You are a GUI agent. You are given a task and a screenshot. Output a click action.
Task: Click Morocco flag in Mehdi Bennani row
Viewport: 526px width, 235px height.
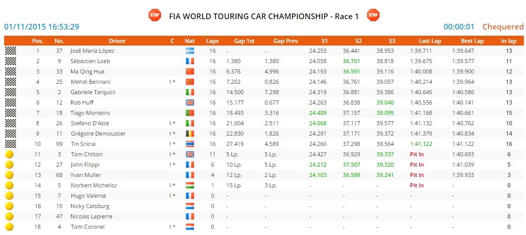pos(189,82)
